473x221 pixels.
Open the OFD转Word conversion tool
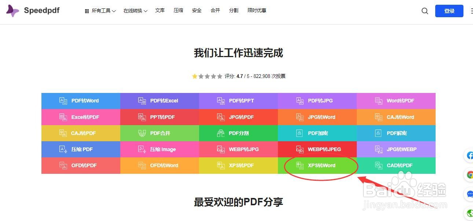[159, 165]
